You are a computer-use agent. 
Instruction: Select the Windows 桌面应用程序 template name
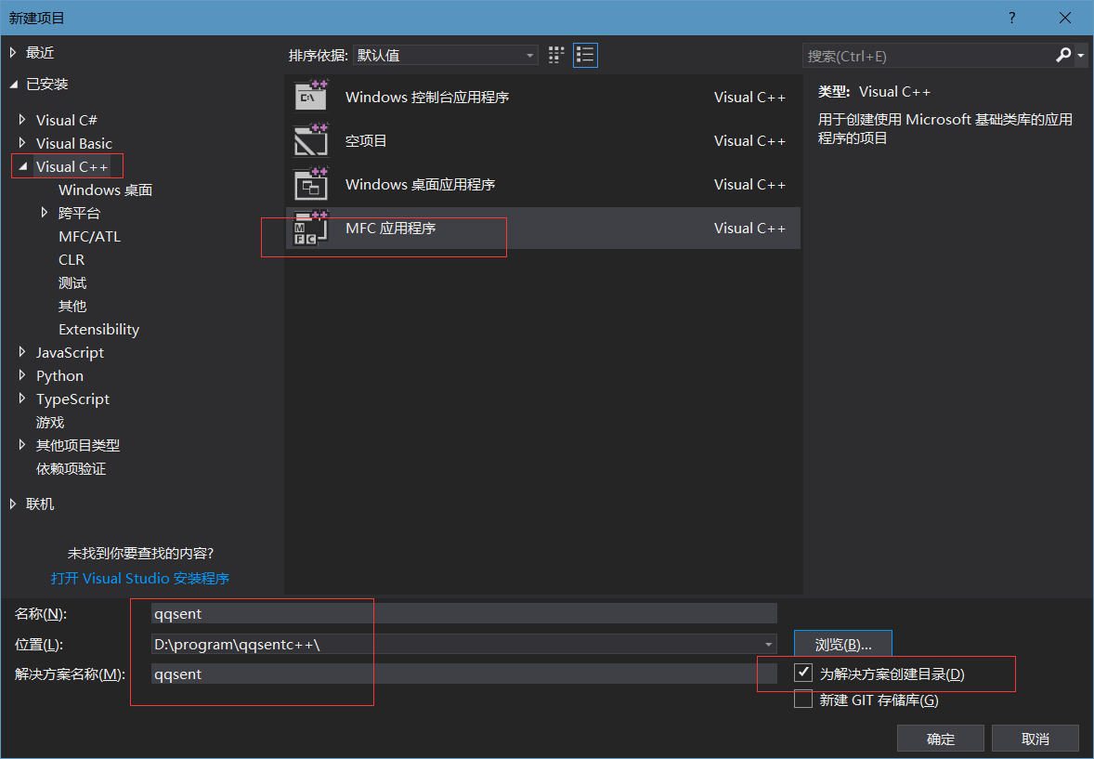[420, 184]
